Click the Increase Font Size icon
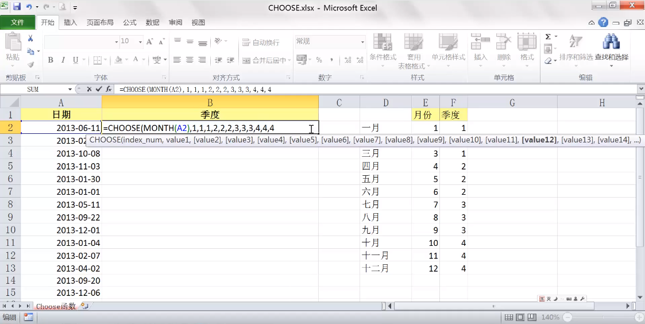645x324 pixels. click(150, 41)
